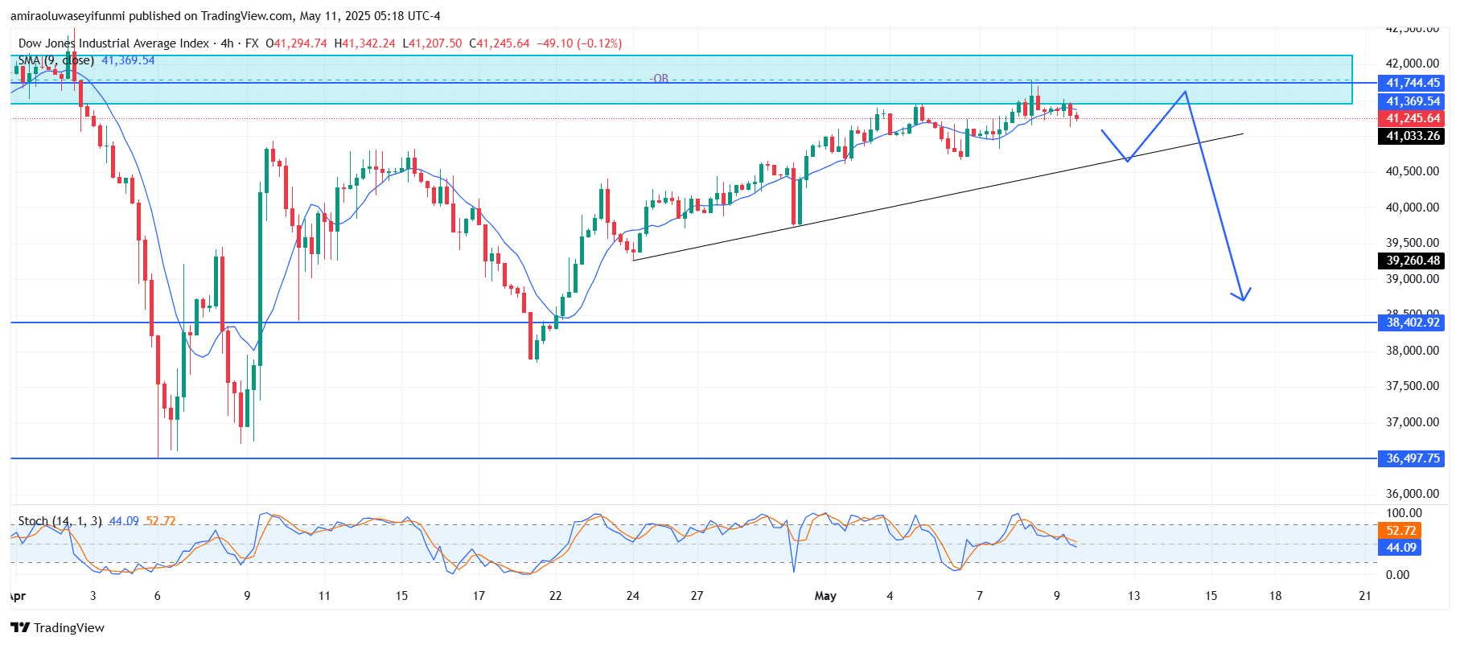1460x645 pixels.
Task: Click the orange 52.72 Stoch axis tag
Action: (x=1400, y=531)
